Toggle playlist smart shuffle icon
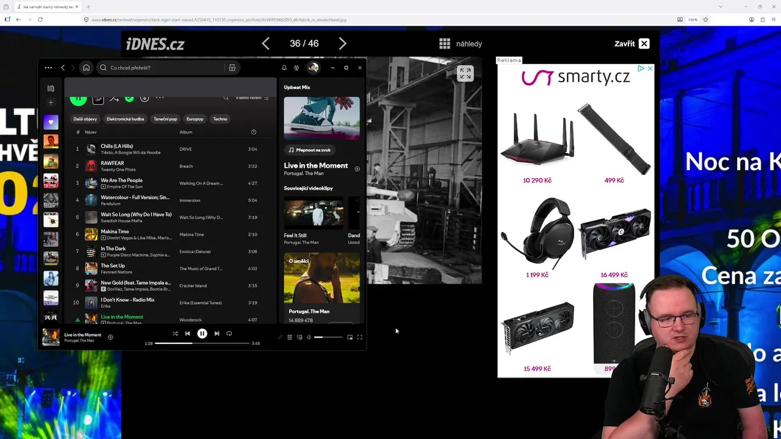Image resolution: width=781 pixels, height=439 pixels. (114, 98)
